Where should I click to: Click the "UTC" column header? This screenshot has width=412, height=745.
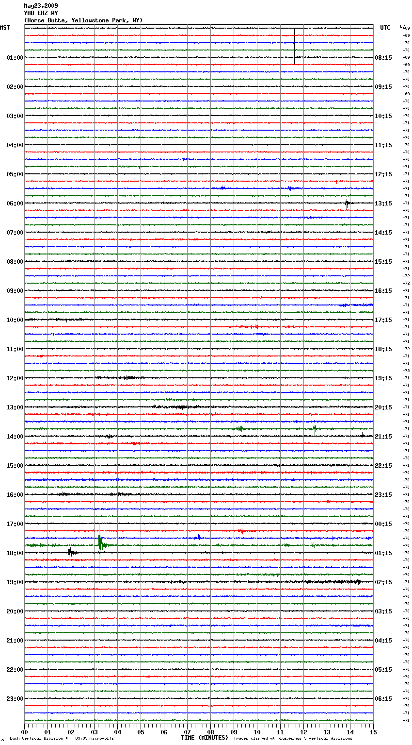(385, 28)
